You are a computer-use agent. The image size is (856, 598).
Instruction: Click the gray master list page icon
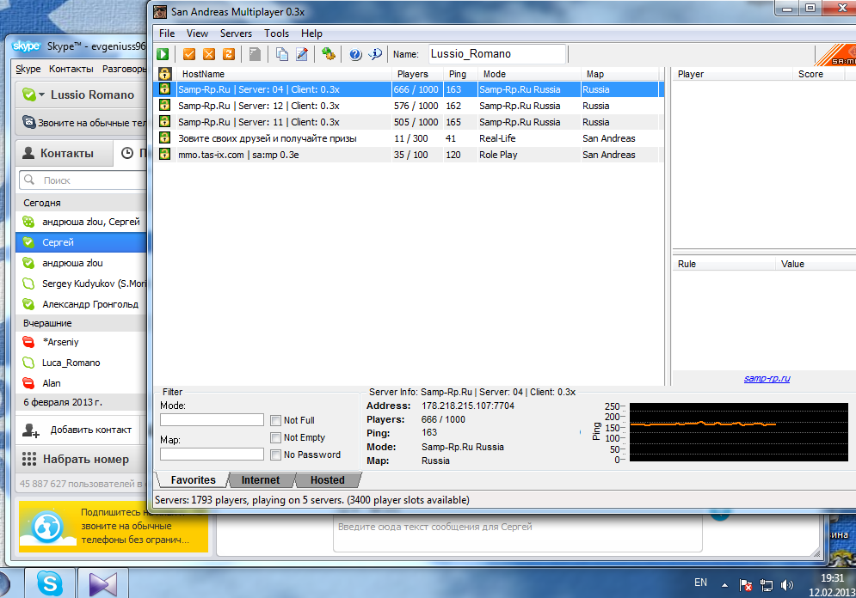255,54
